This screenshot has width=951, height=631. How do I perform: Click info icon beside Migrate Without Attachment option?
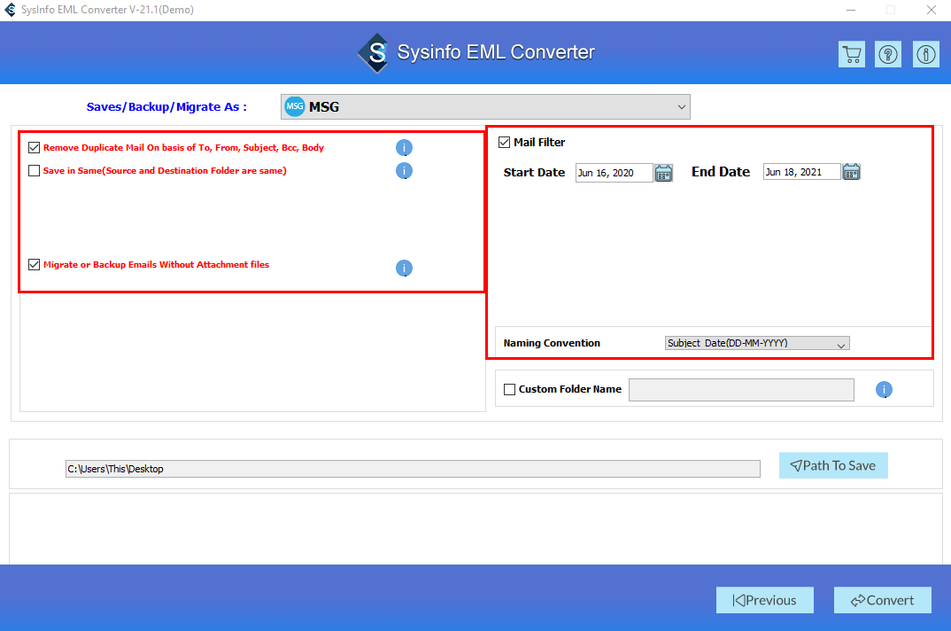click(404, 268)
